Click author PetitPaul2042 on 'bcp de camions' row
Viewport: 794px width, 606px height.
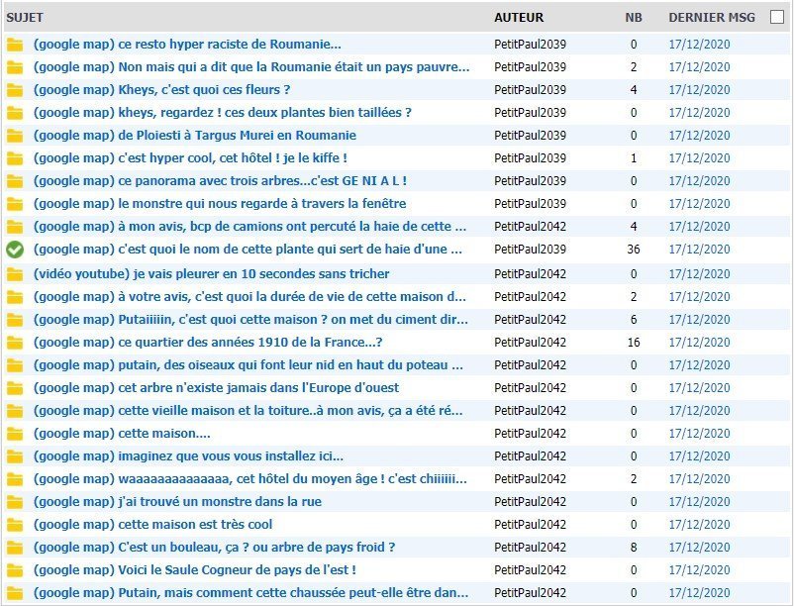(x=531, y=227)
